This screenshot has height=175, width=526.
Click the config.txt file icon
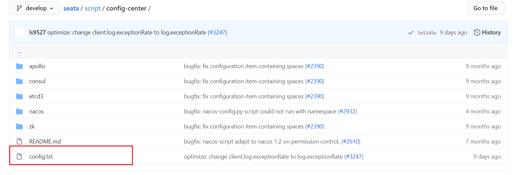tap(19, 157)
